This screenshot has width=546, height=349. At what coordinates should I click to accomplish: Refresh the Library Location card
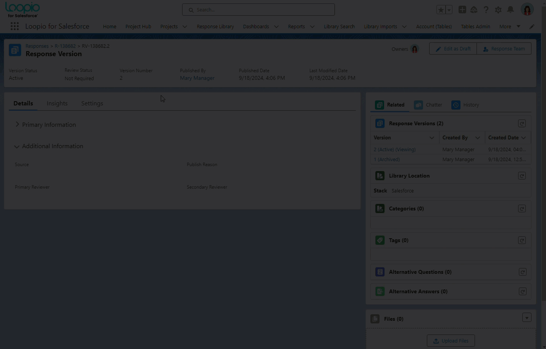(x=522, y=176)
